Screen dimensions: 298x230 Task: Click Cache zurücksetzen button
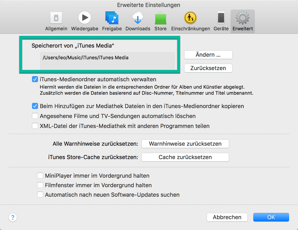[185, 157]
